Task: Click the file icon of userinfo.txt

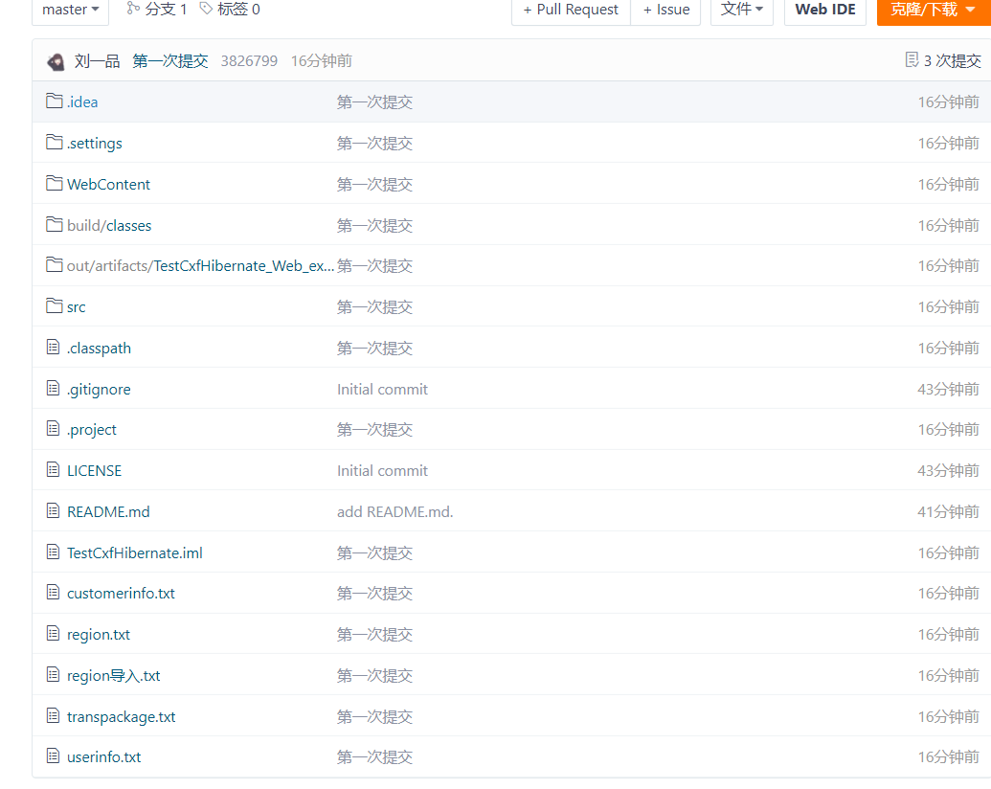Action: [53, 755]
